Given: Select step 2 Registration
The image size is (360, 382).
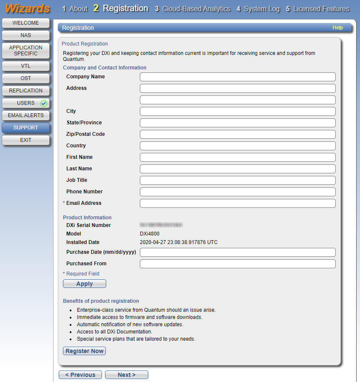Looking at the screenshot, I should [x=121, y=8].
